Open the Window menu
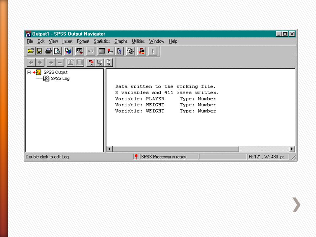 coord(157,41)
